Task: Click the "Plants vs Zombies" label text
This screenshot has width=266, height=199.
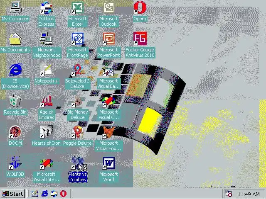Action: [x=78, y=177]
